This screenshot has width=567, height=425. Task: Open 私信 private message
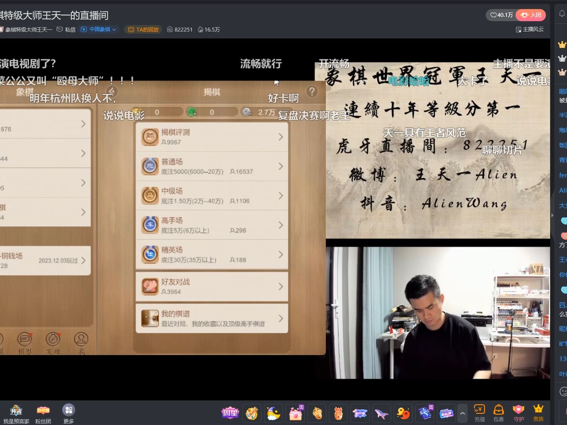[66, 29]
